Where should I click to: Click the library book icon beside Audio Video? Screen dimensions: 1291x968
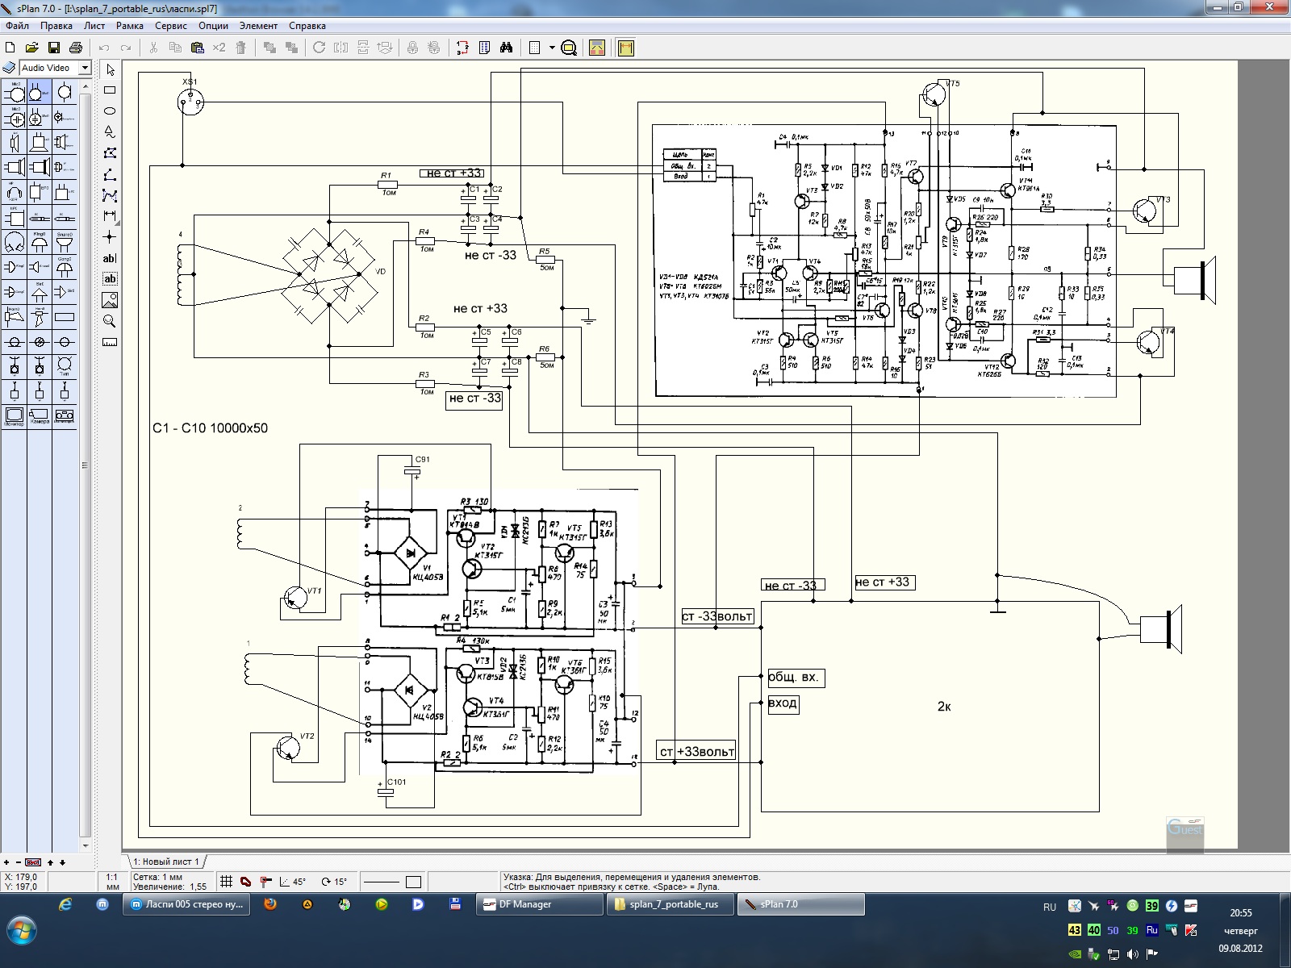pos(10,68)
